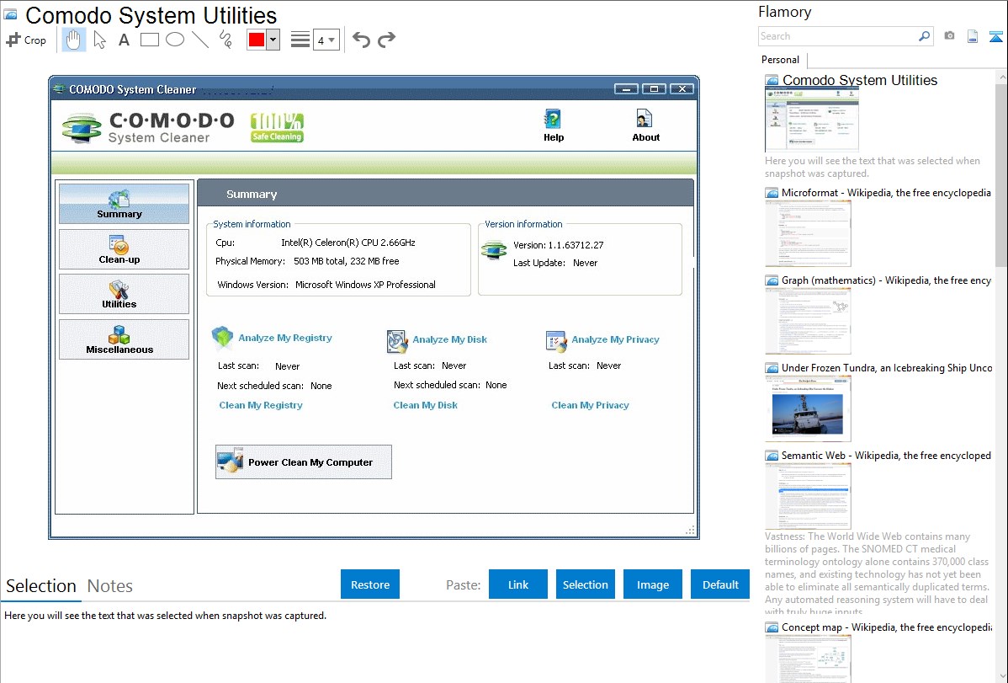Activate the hand pan tool
Viewport: 1008px width, 683px height.
(74, 40)
